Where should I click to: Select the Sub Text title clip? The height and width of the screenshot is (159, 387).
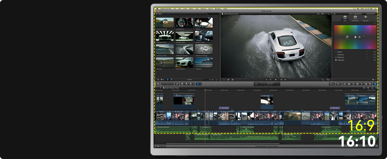pyautogui.click(x=335, y=108)
